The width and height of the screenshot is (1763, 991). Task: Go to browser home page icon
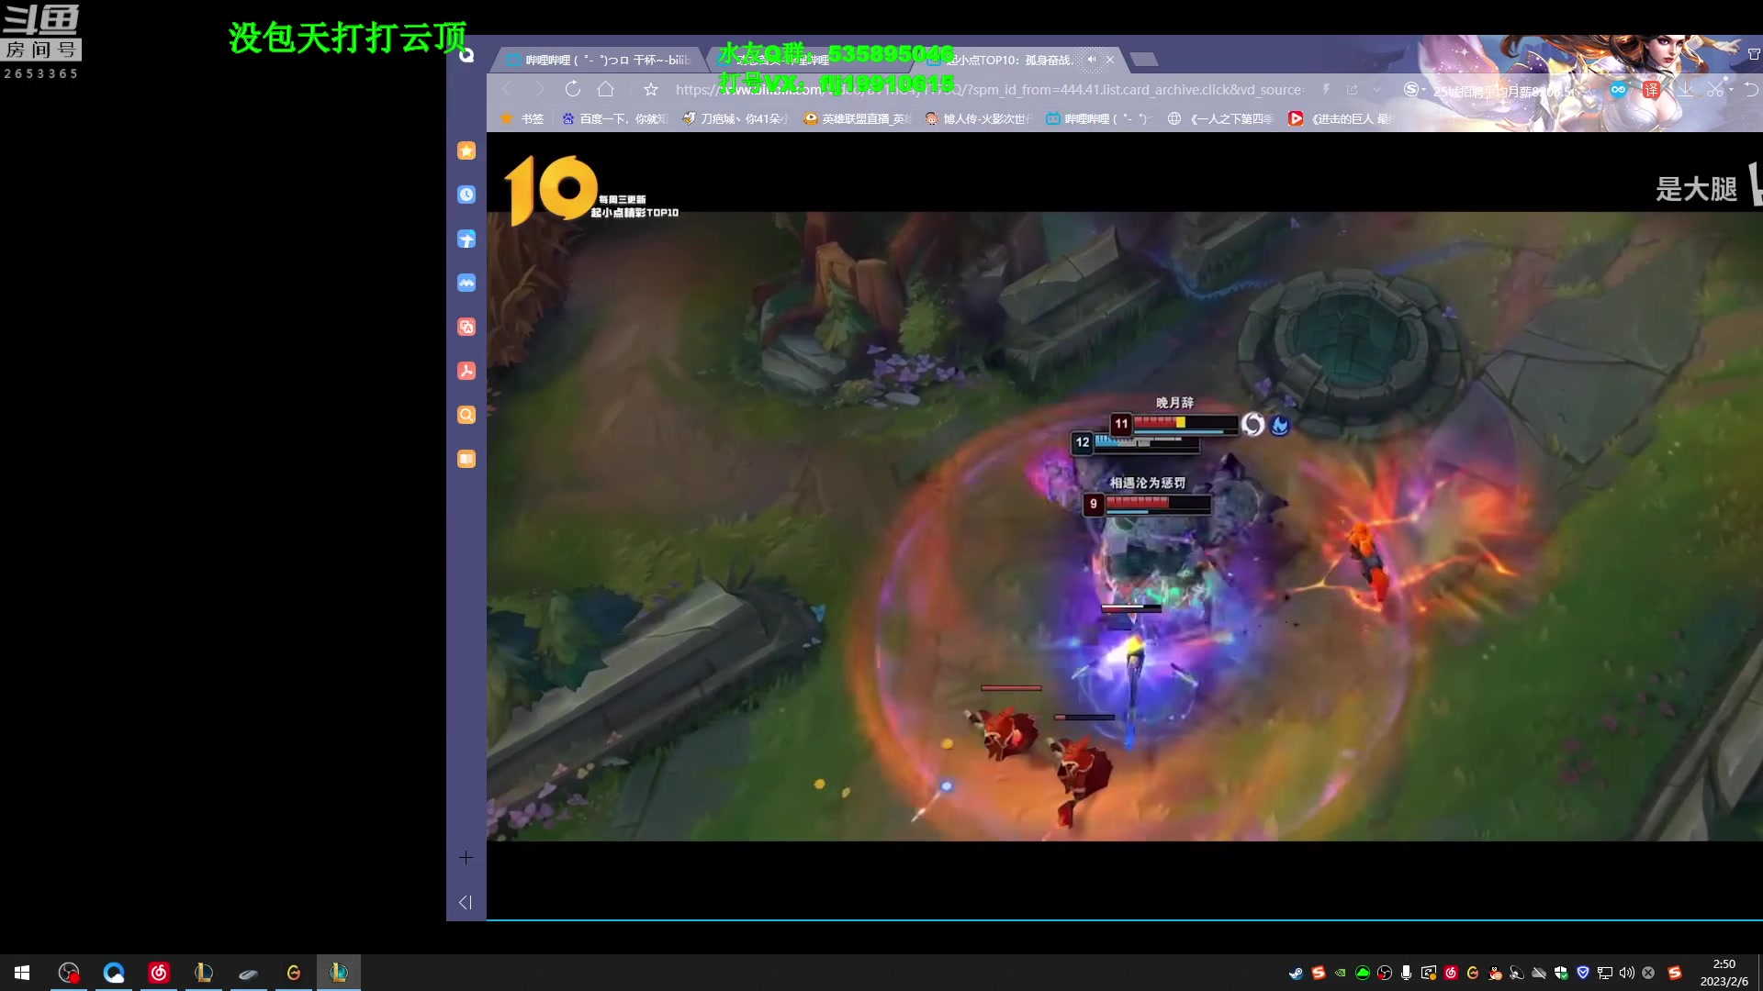[606, 89]
